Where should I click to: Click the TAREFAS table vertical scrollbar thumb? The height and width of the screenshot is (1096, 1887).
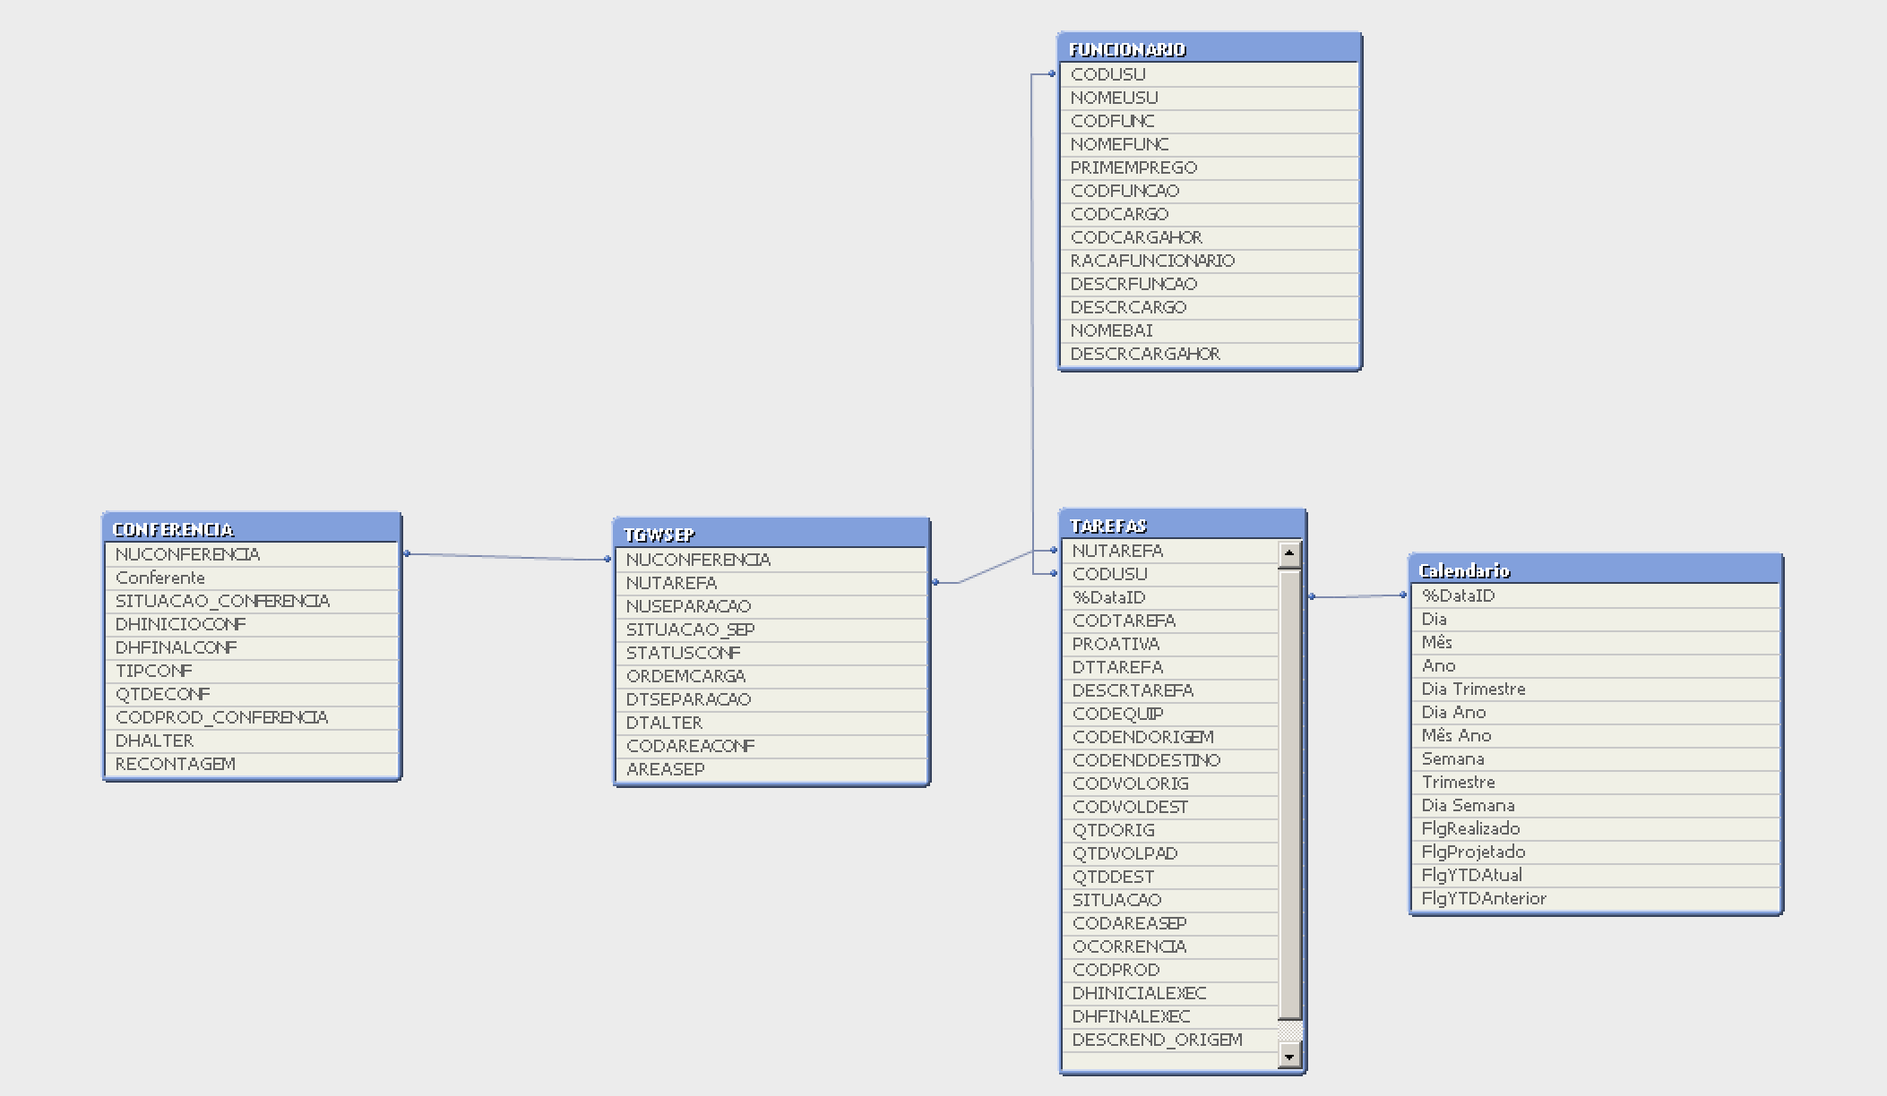point(1289,794)
